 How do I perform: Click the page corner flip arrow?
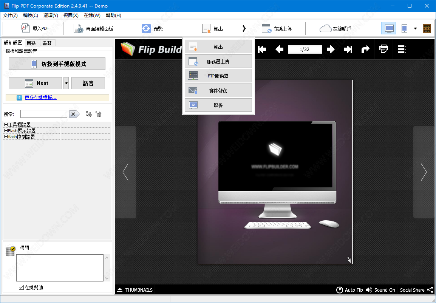tap(349, 260)
